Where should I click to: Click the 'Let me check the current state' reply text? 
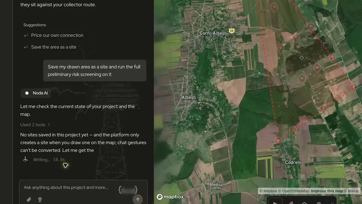[x=78, y=110]
